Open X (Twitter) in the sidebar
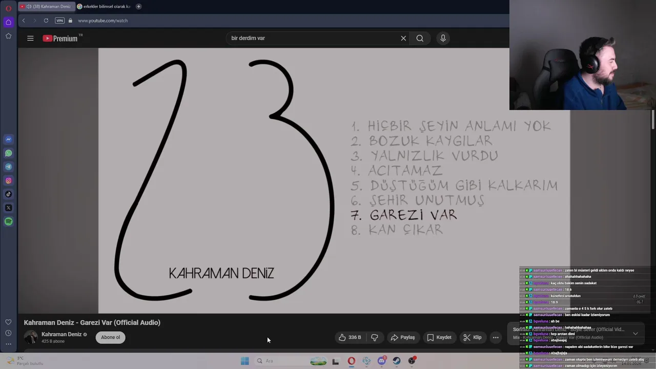 click(8, 208)
